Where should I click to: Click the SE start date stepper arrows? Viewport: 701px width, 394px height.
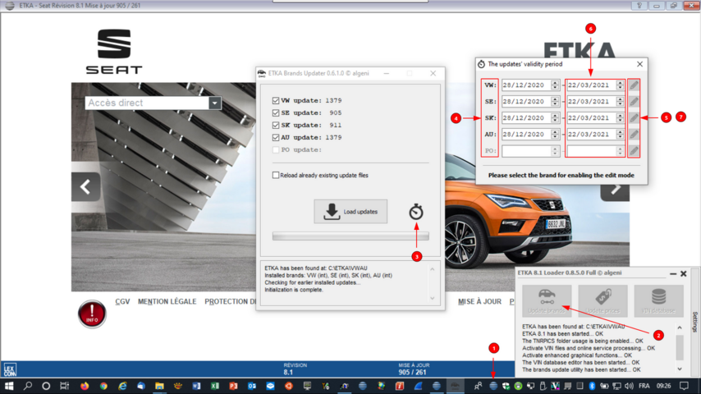coord(555,102)
